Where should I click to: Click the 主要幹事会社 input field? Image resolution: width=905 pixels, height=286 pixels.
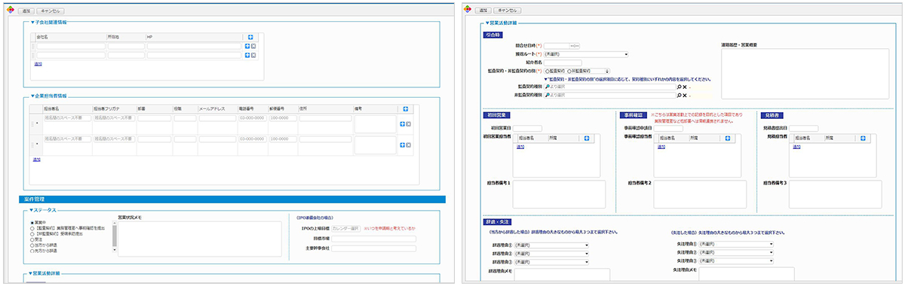(374, 248)
